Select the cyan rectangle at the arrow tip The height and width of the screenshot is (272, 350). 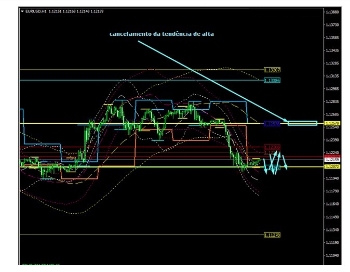[x=302, y=123]
